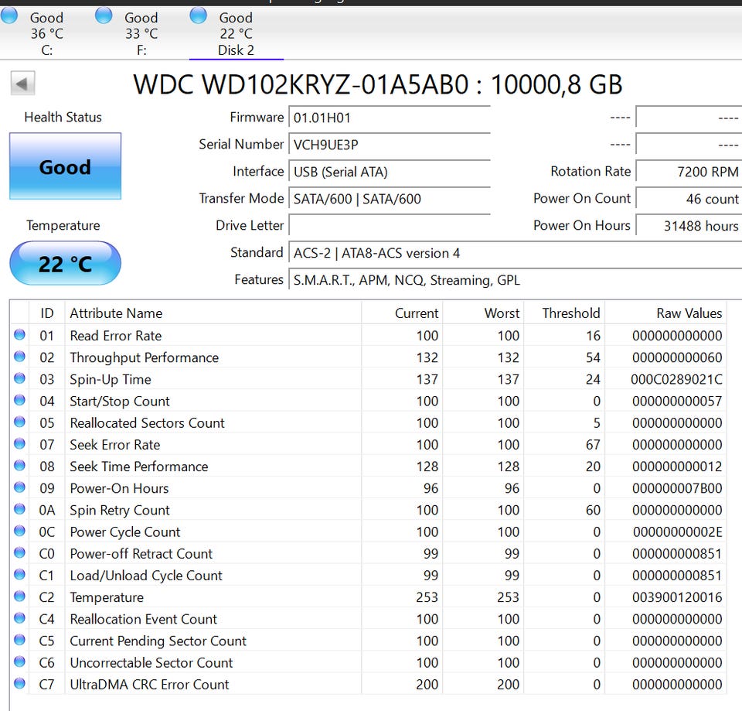Viewport: 742px width, 711px height.
Task: Click status orb for Temperature attribute row
Action: point(19,596)
